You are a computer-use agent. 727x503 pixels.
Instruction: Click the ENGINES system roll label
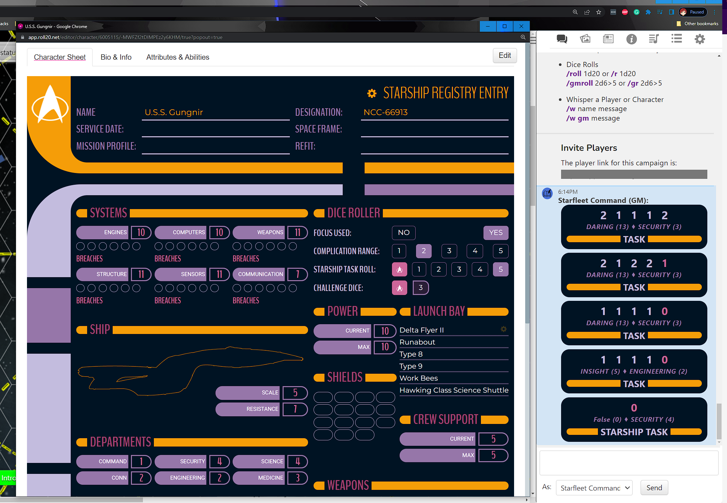click(x=102, y=233)
